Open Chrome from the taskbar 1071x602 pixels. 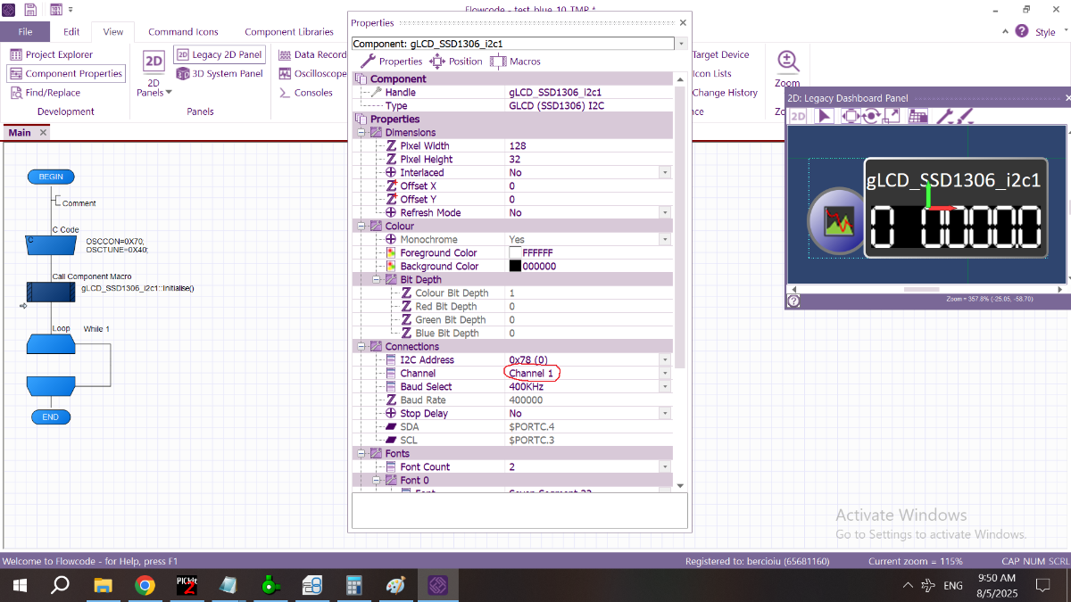pos(145,585)
